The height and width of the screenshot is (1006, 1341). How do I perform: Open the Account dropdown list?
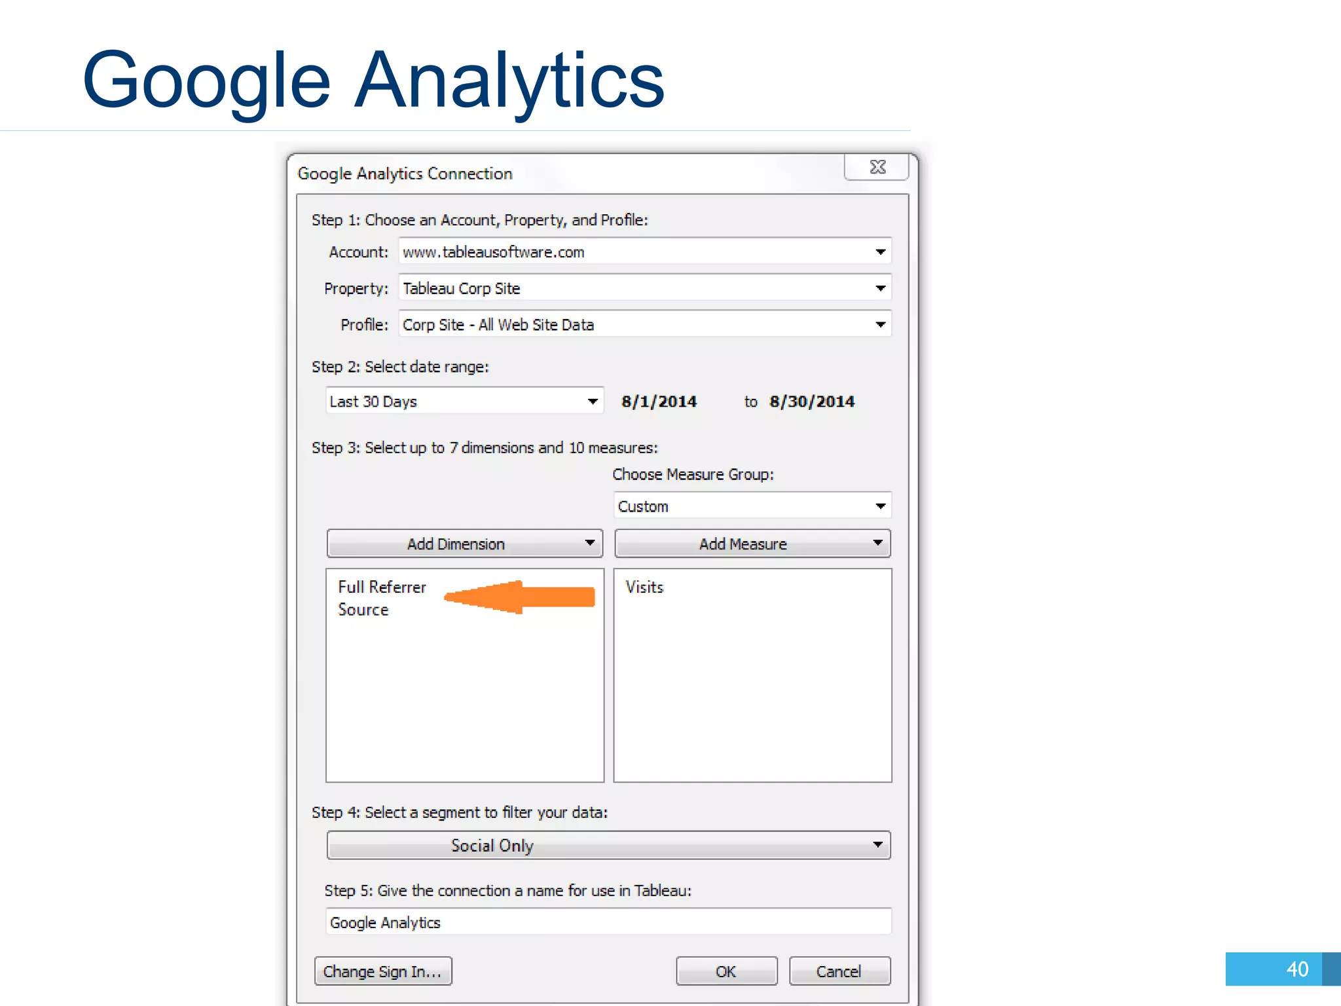645,251
